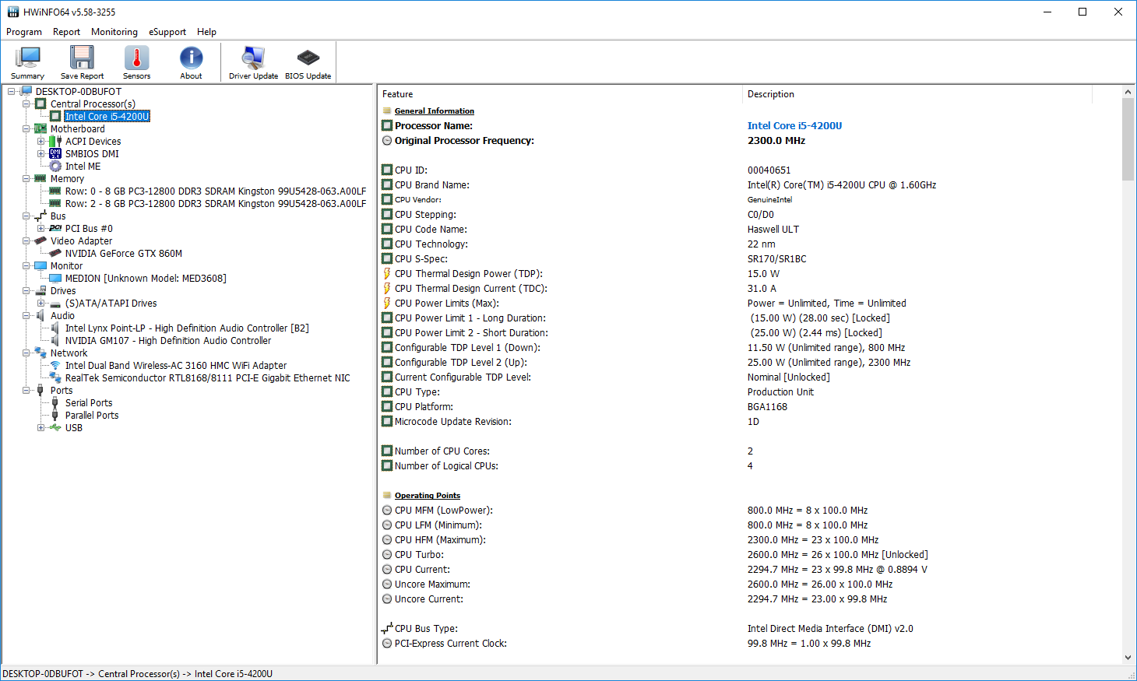
Task: Select the Parallel Ports entry
Action: click(92, 416)
